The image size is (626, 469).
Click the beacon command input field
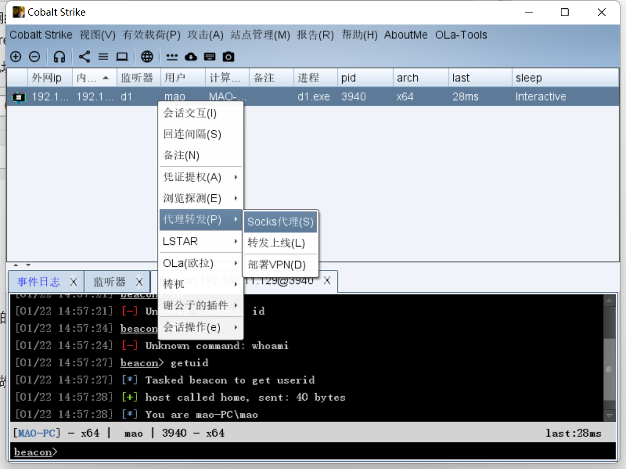tap(313, 452)
